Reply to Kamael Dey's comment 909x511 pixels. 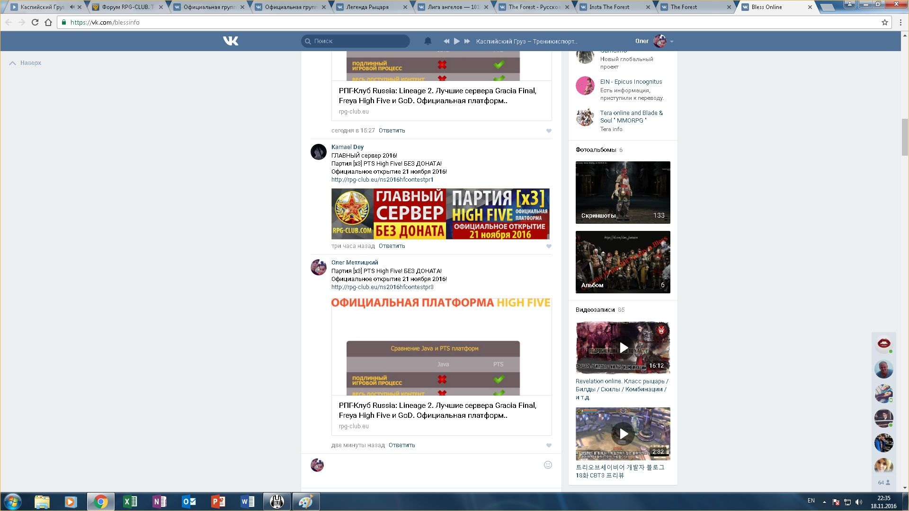(x=392, y=246)
